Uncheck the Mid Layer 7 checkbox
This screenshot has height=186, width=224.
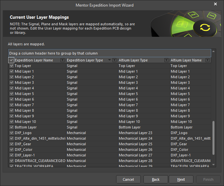[x=12, y=105]
